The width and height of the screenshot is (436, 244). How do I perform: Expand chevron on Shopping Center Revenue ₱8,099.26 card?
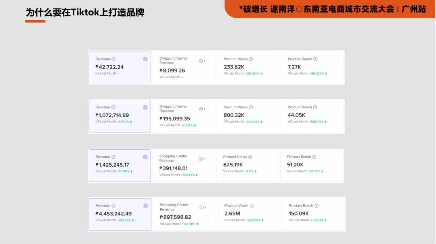[205, 61]
